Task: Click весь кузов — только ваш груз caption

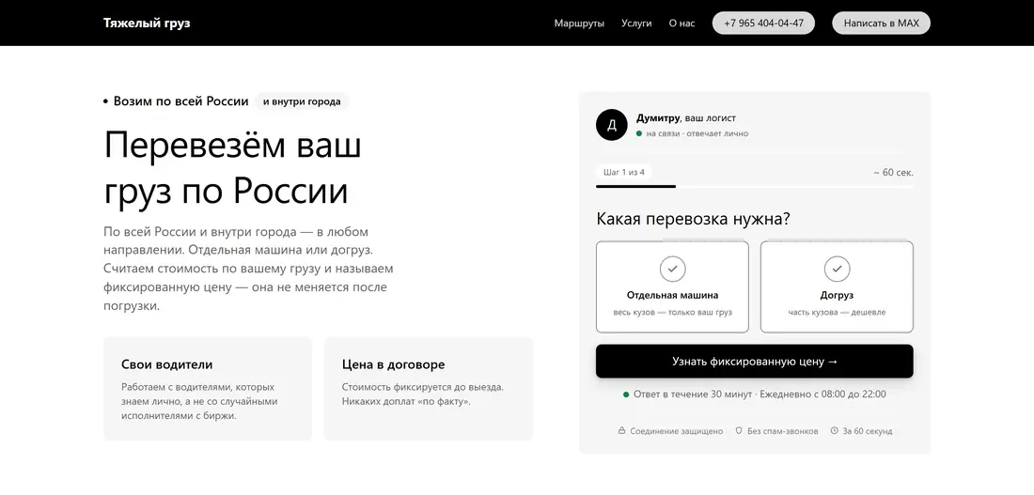Action: coord(673,313)
